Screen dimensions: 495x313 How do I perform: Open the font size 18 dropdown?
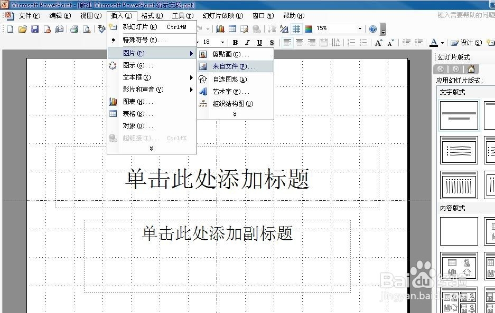(x=222, y=42)
